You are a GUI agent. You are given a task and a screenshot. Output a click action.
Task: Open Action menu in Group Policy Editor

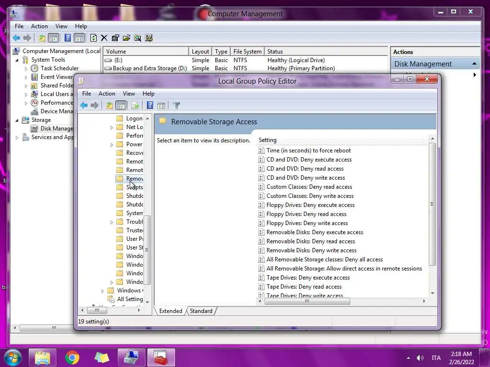[107, 94]
